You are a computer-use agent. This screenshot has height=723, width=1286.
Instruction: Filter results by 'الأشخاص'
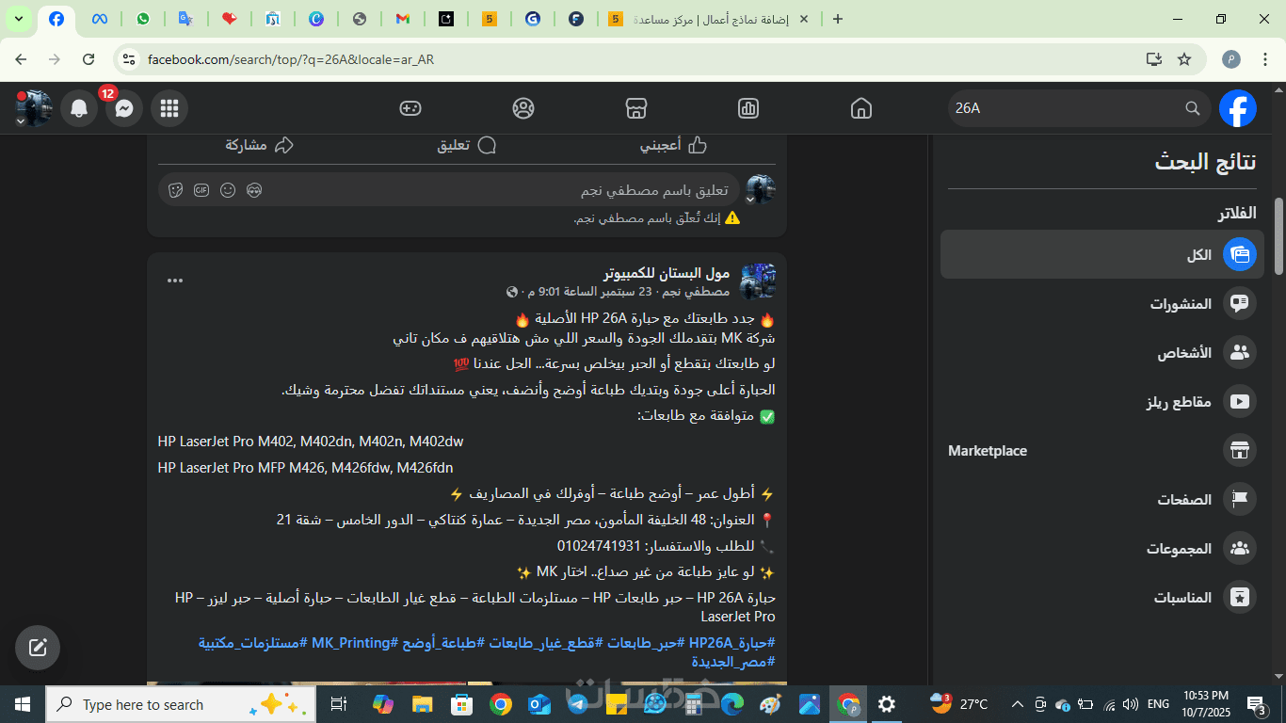pos(1102,352)
